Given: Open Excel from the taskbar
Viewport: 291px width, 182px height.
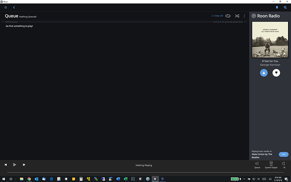Looking at the screenshot, I should [x=126, y=179].
